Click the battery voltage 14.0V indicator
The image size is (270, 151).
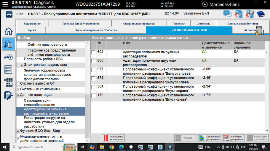(172, 13)
